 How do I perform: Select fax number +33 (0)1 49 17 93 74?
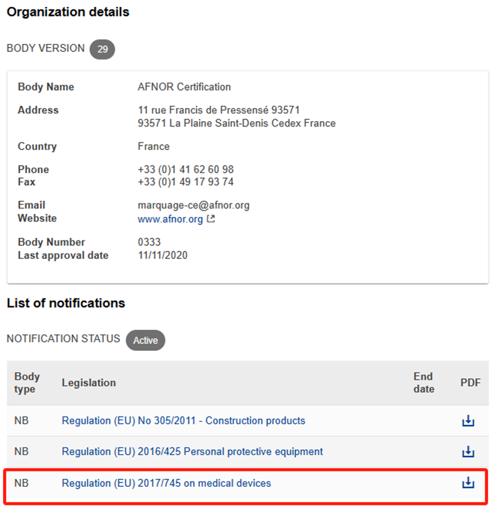point(185,182)
